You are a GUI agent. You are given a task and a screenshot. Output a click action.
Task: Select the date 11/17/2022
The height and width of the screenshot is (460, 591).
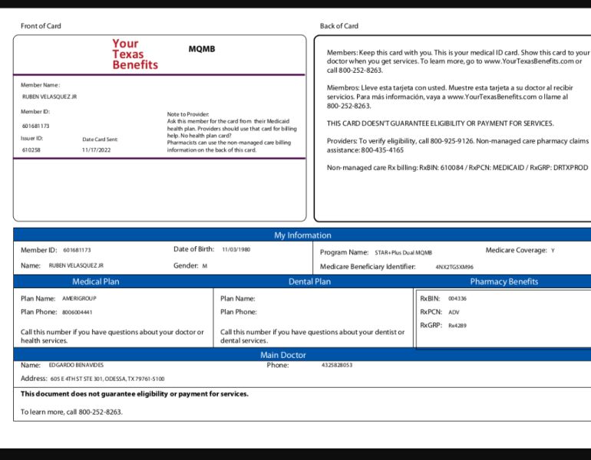pyautogui.click(x=96, y=149)
